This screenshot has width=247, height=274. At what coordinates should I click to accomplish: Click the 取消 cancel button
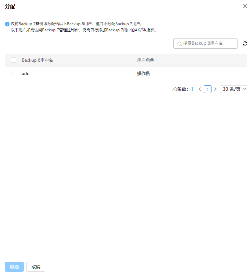coord(36,267)
